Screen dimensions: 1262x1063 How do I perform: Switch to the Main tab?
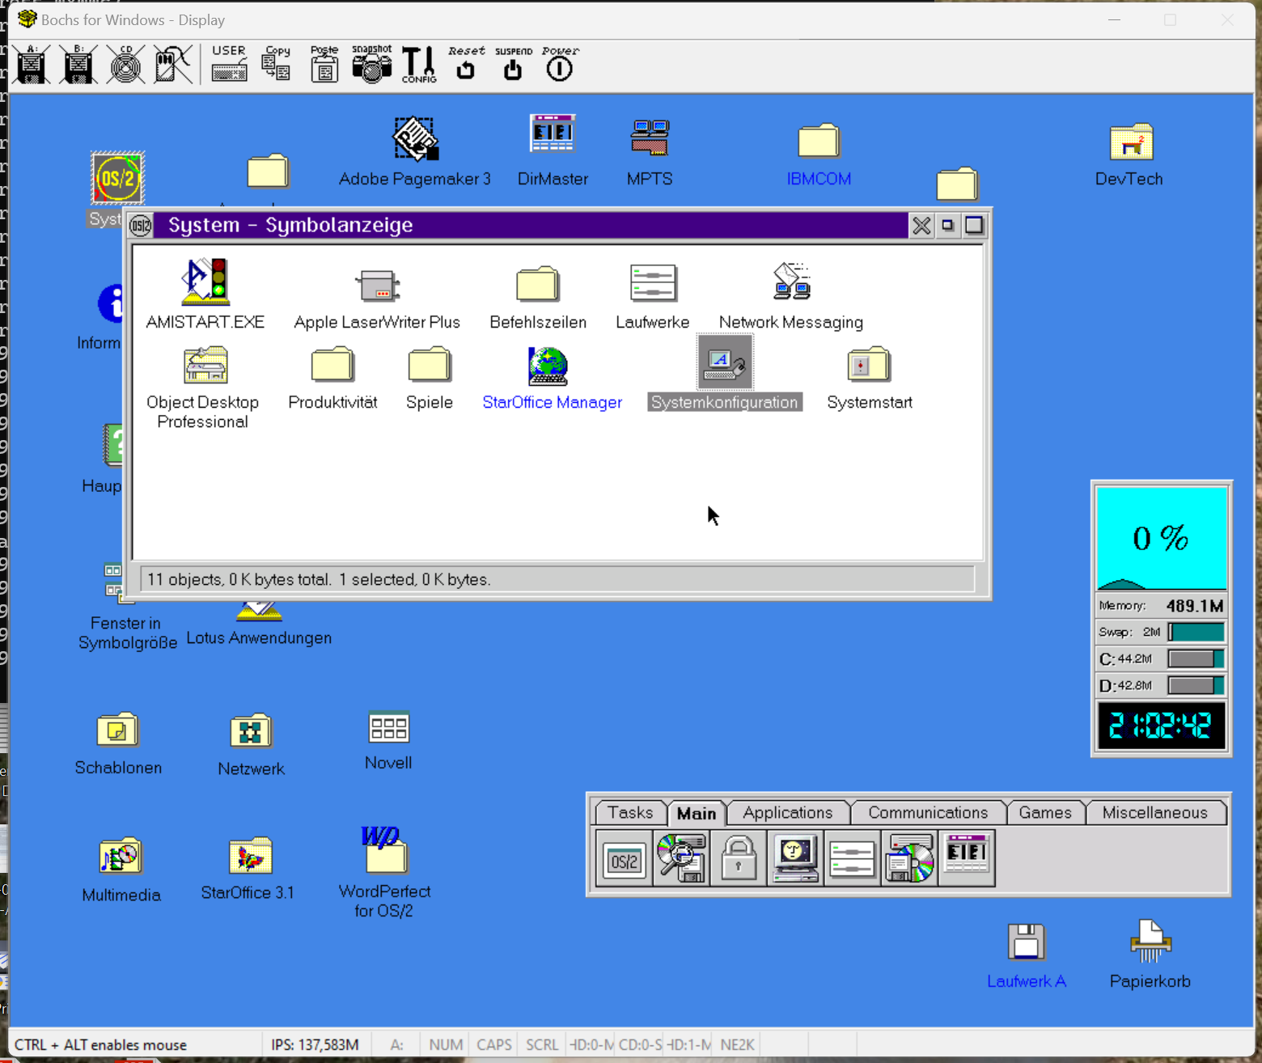(697, 813)
